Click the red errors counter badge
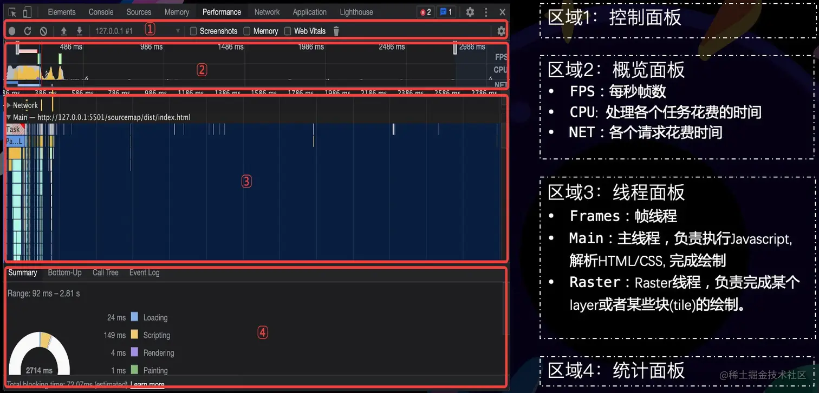 425,12
